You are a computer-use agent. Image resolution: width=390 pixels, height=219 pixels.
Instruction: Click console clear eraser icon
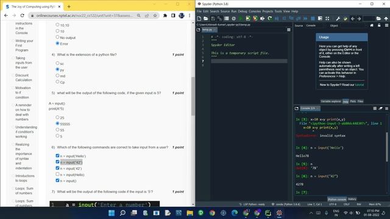[380, 108]
